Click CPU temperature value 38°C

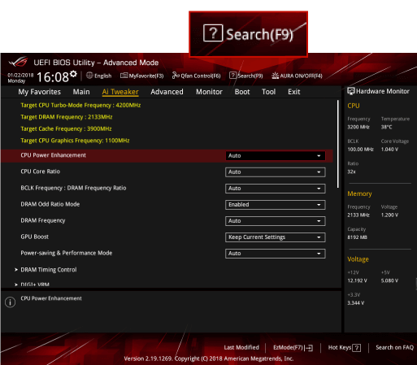(386, 127)
